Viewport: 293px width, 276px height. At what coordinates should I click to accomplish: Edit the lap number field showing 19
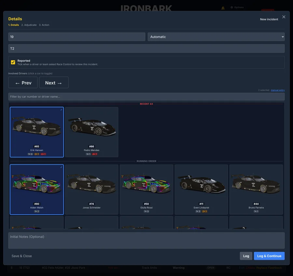click(x=77, y=37)
